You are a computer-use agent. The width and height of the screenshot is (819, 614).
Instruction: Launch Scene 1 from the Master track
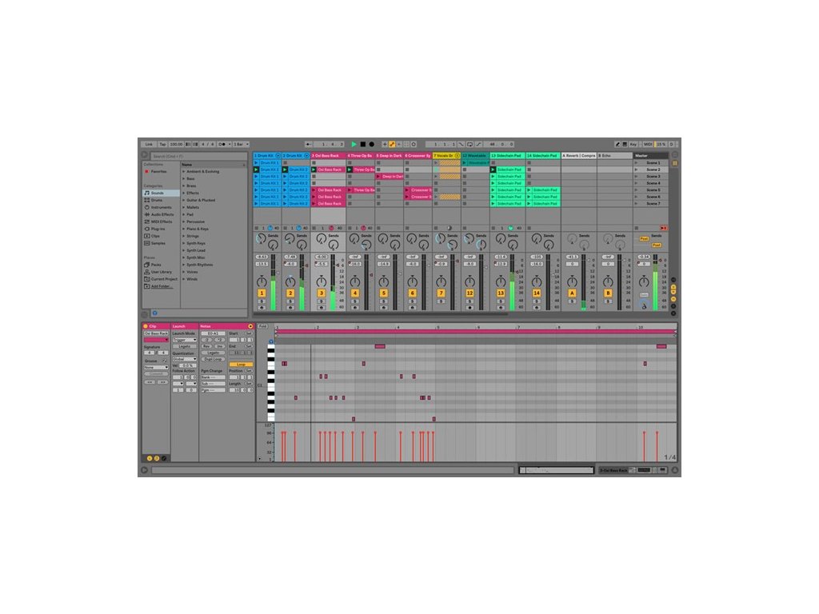pyautogui.click(x=636, y=163)
